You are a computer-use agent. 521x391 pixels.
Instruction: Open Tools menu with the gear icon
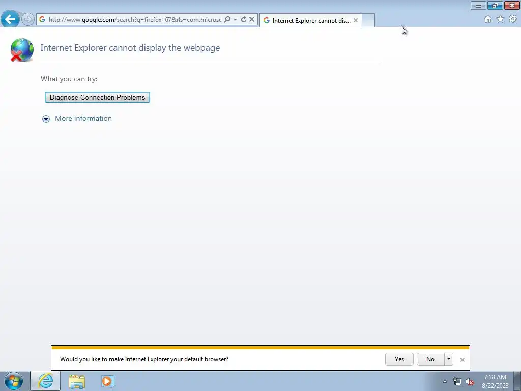pyautogui.click(x=513, y=19)
